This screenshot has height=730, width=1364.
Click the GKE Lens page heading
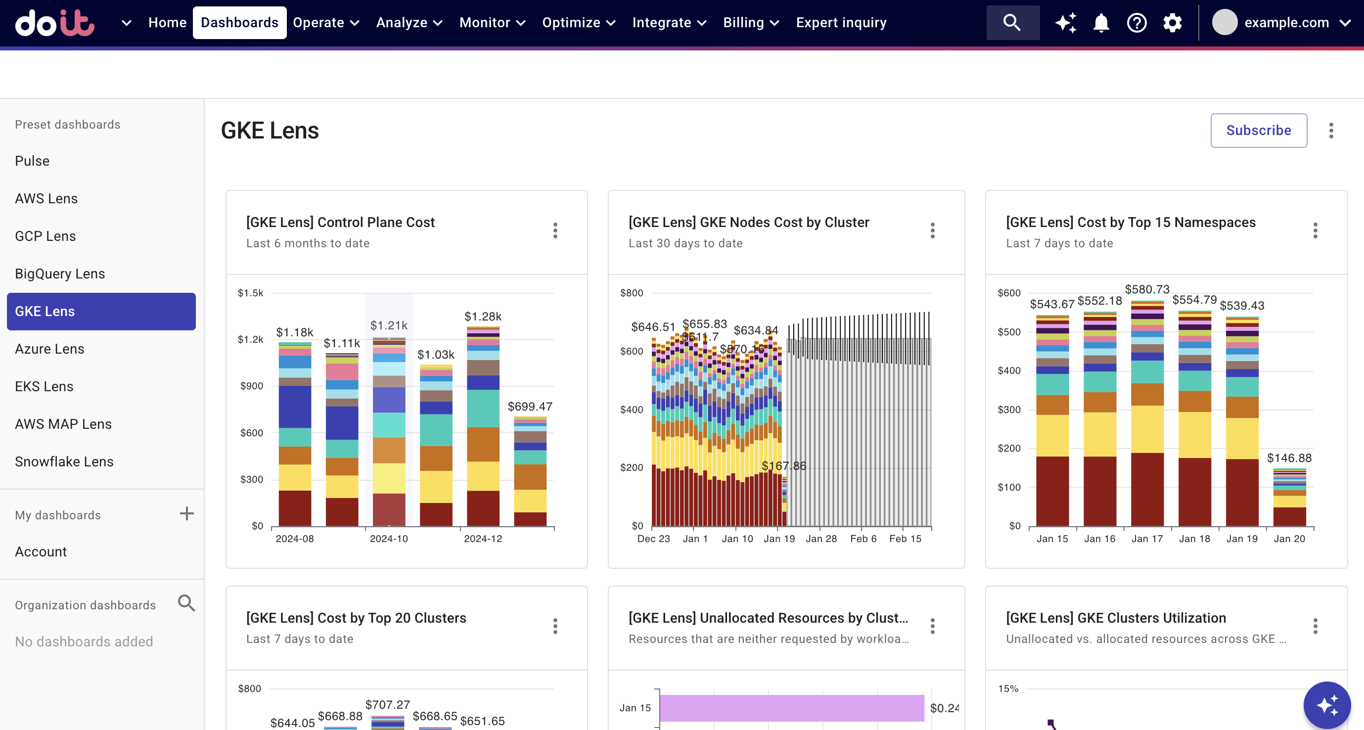coord(270,131)
